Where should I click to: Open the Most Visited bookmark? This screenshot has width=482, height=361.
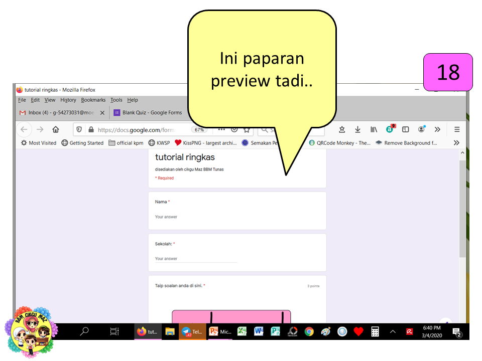tap(39, 143)
